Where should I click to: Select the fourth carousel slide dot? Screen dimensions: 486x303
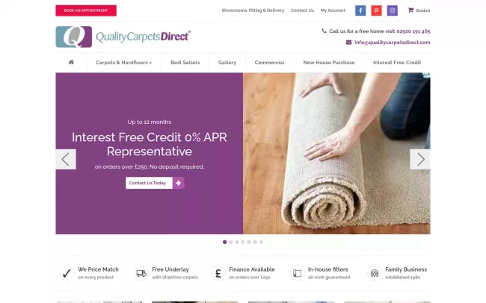point(243,242)
